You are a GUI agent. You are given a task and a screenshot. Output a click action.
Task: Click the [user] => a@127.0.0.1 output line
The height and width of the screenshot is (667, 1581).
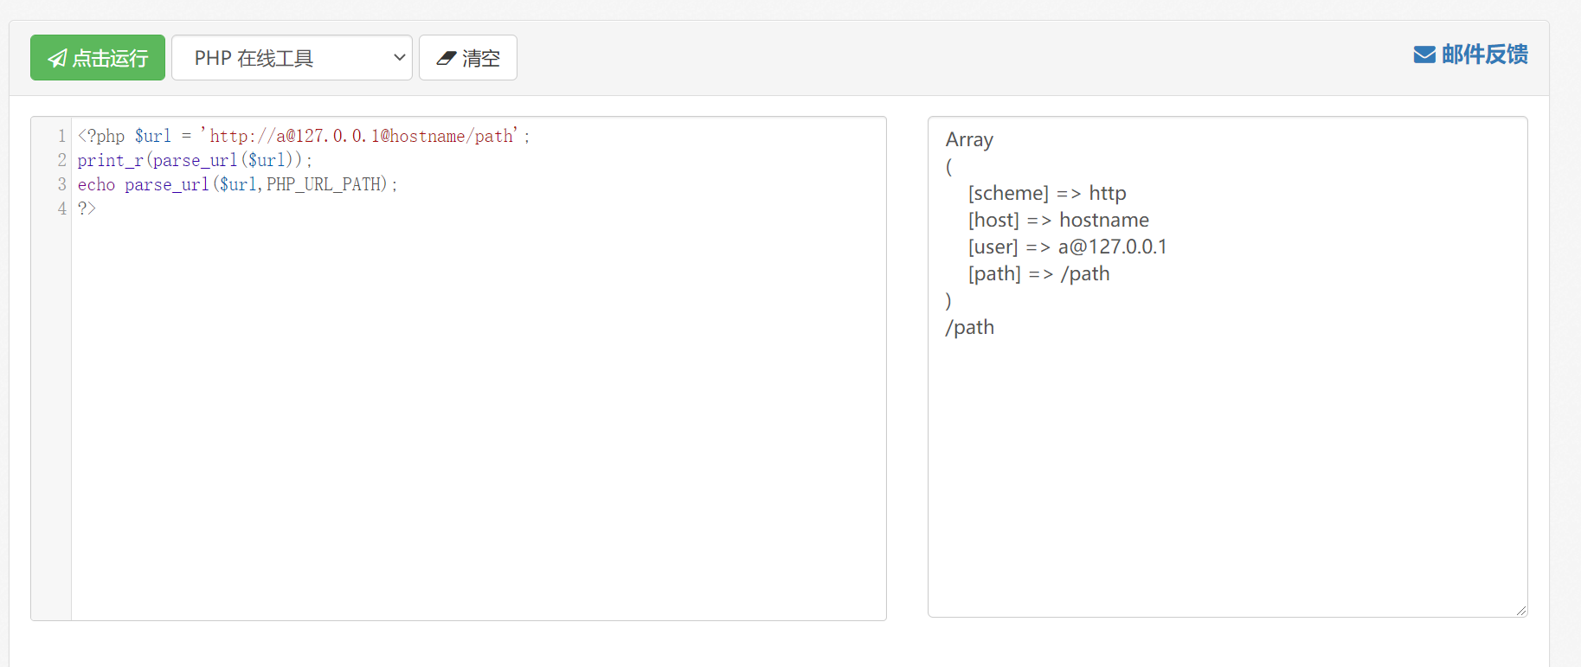(x=1067, y=247)
